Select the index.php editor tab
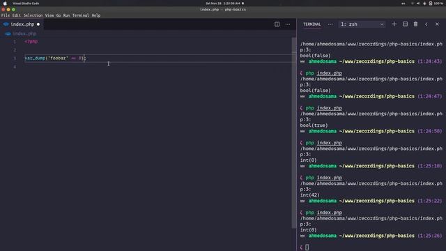This screenshot has width=446, height=251. 22,24
